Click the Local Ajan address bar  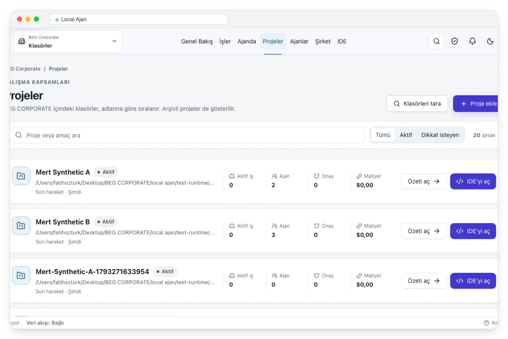[x=139, y=19]
